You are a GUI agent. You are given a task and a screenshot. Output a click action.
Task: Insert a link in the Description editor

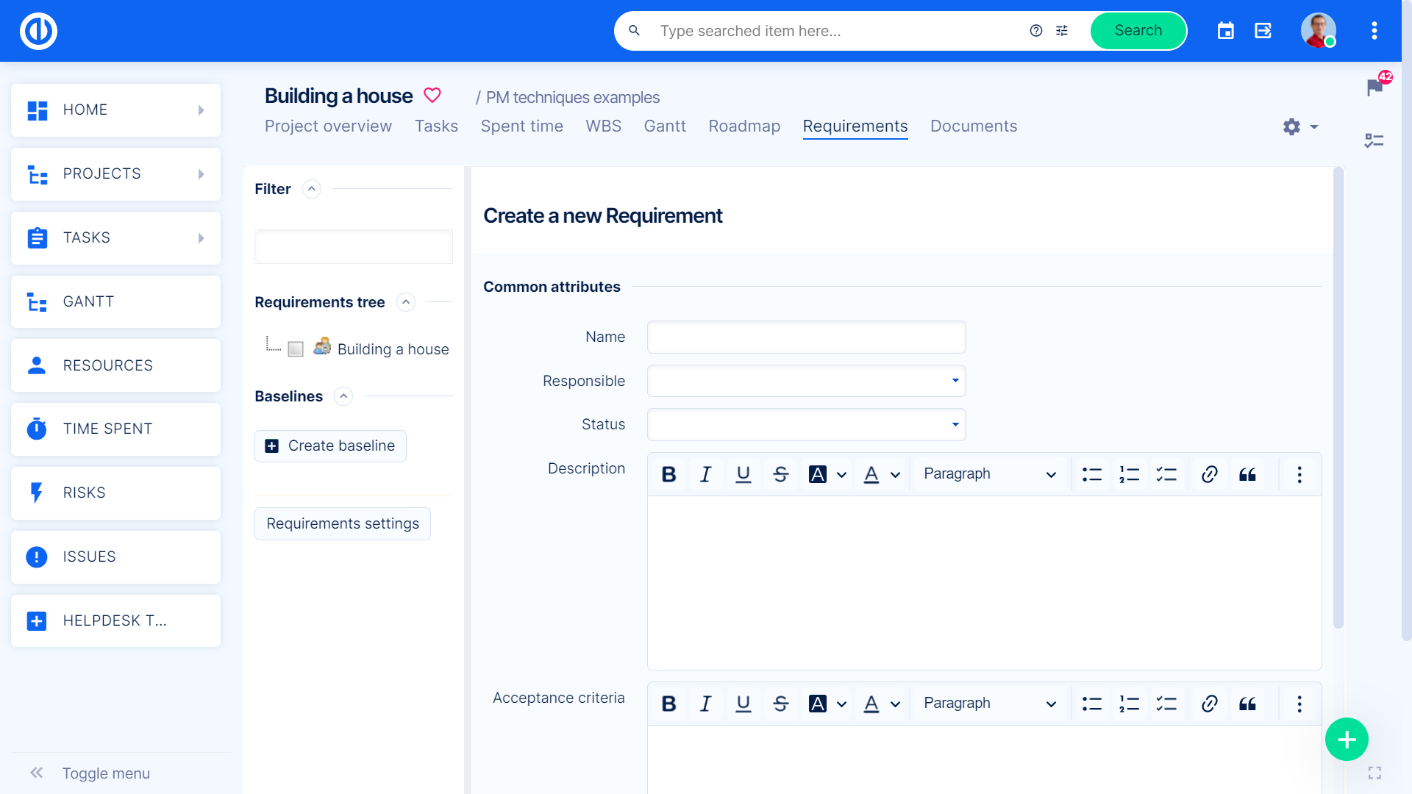[x=1209, y=474]
